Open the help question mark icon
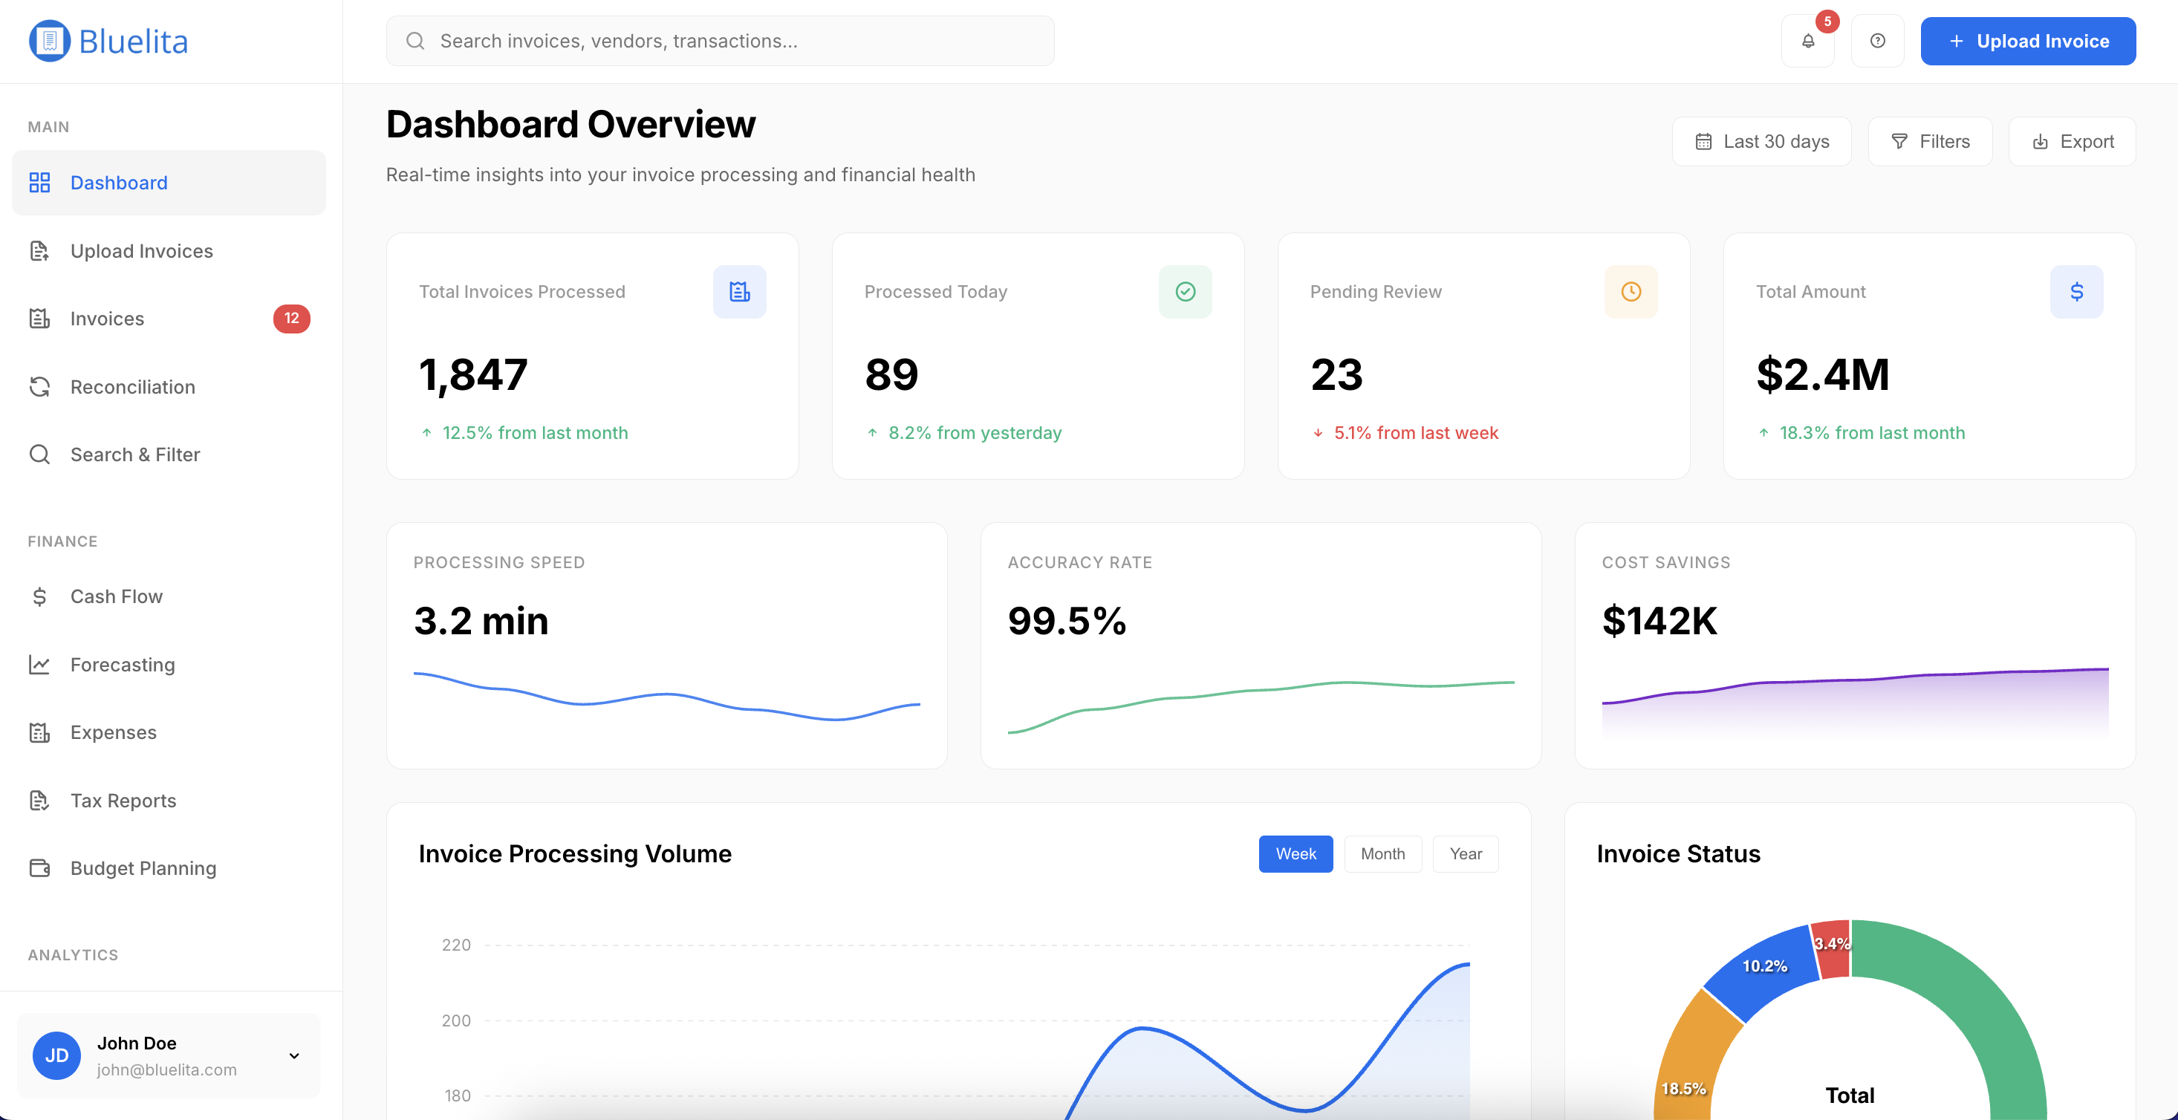 tap(1877, 41)
